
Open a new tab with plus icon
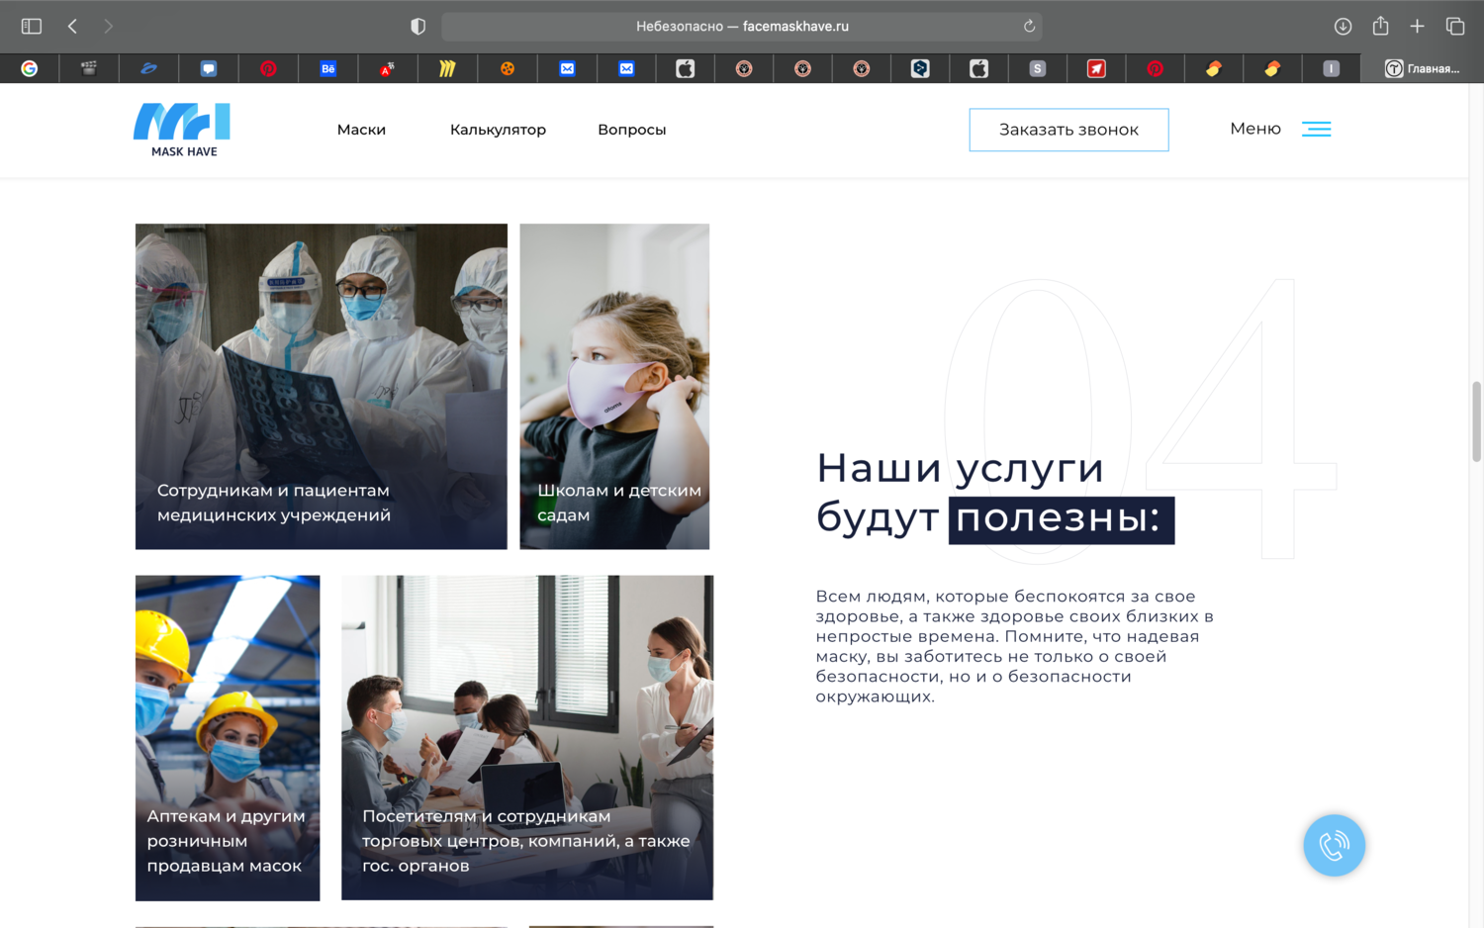(x=1417, y=27)
